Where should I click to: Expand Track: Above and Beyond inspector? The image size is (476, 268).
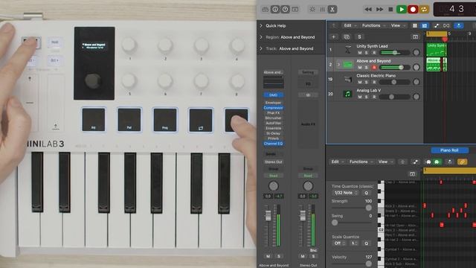pyautogui.click(x=261, y=48)
